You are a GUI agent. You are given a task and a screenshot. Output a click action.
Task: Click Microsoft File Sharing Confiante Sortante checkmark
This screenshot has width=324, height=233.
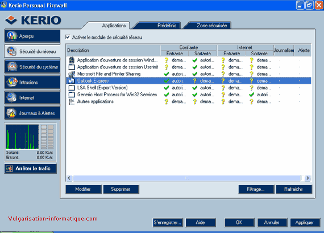(x=194, y=74)
